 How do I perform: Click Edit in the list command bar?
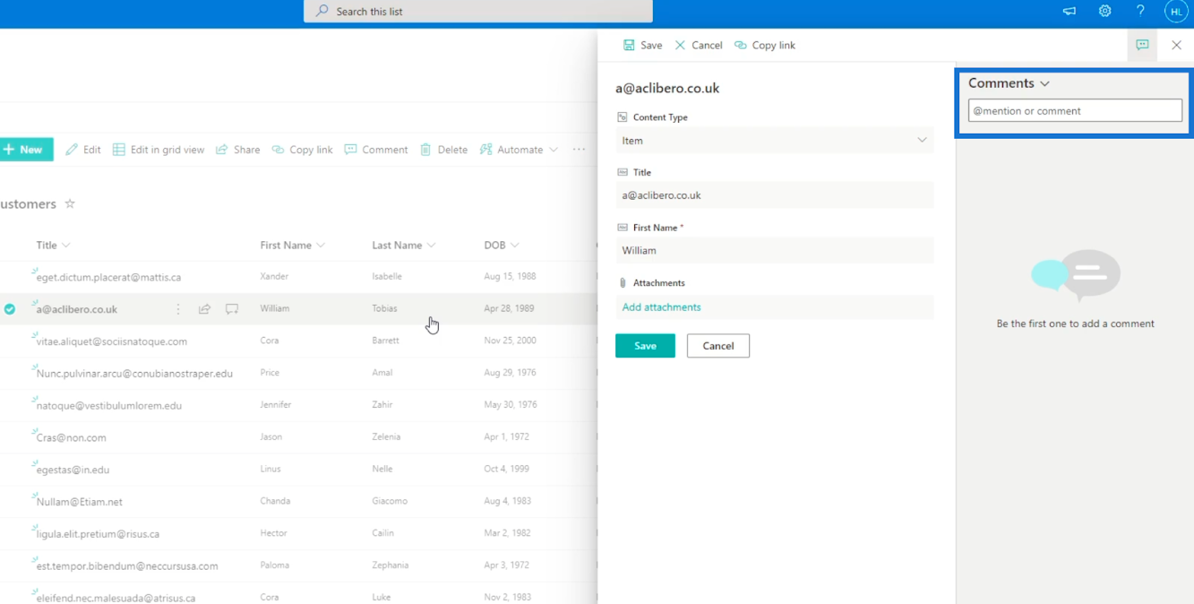pyautogui.click(x=83, y=150)
